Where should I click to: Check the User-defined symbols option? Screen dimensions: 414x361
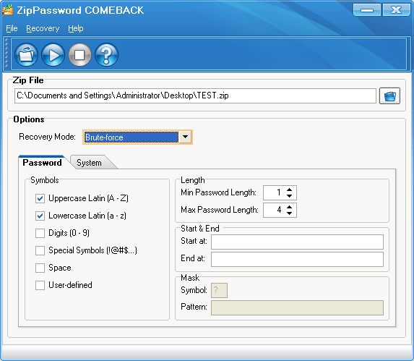point(40,286)
